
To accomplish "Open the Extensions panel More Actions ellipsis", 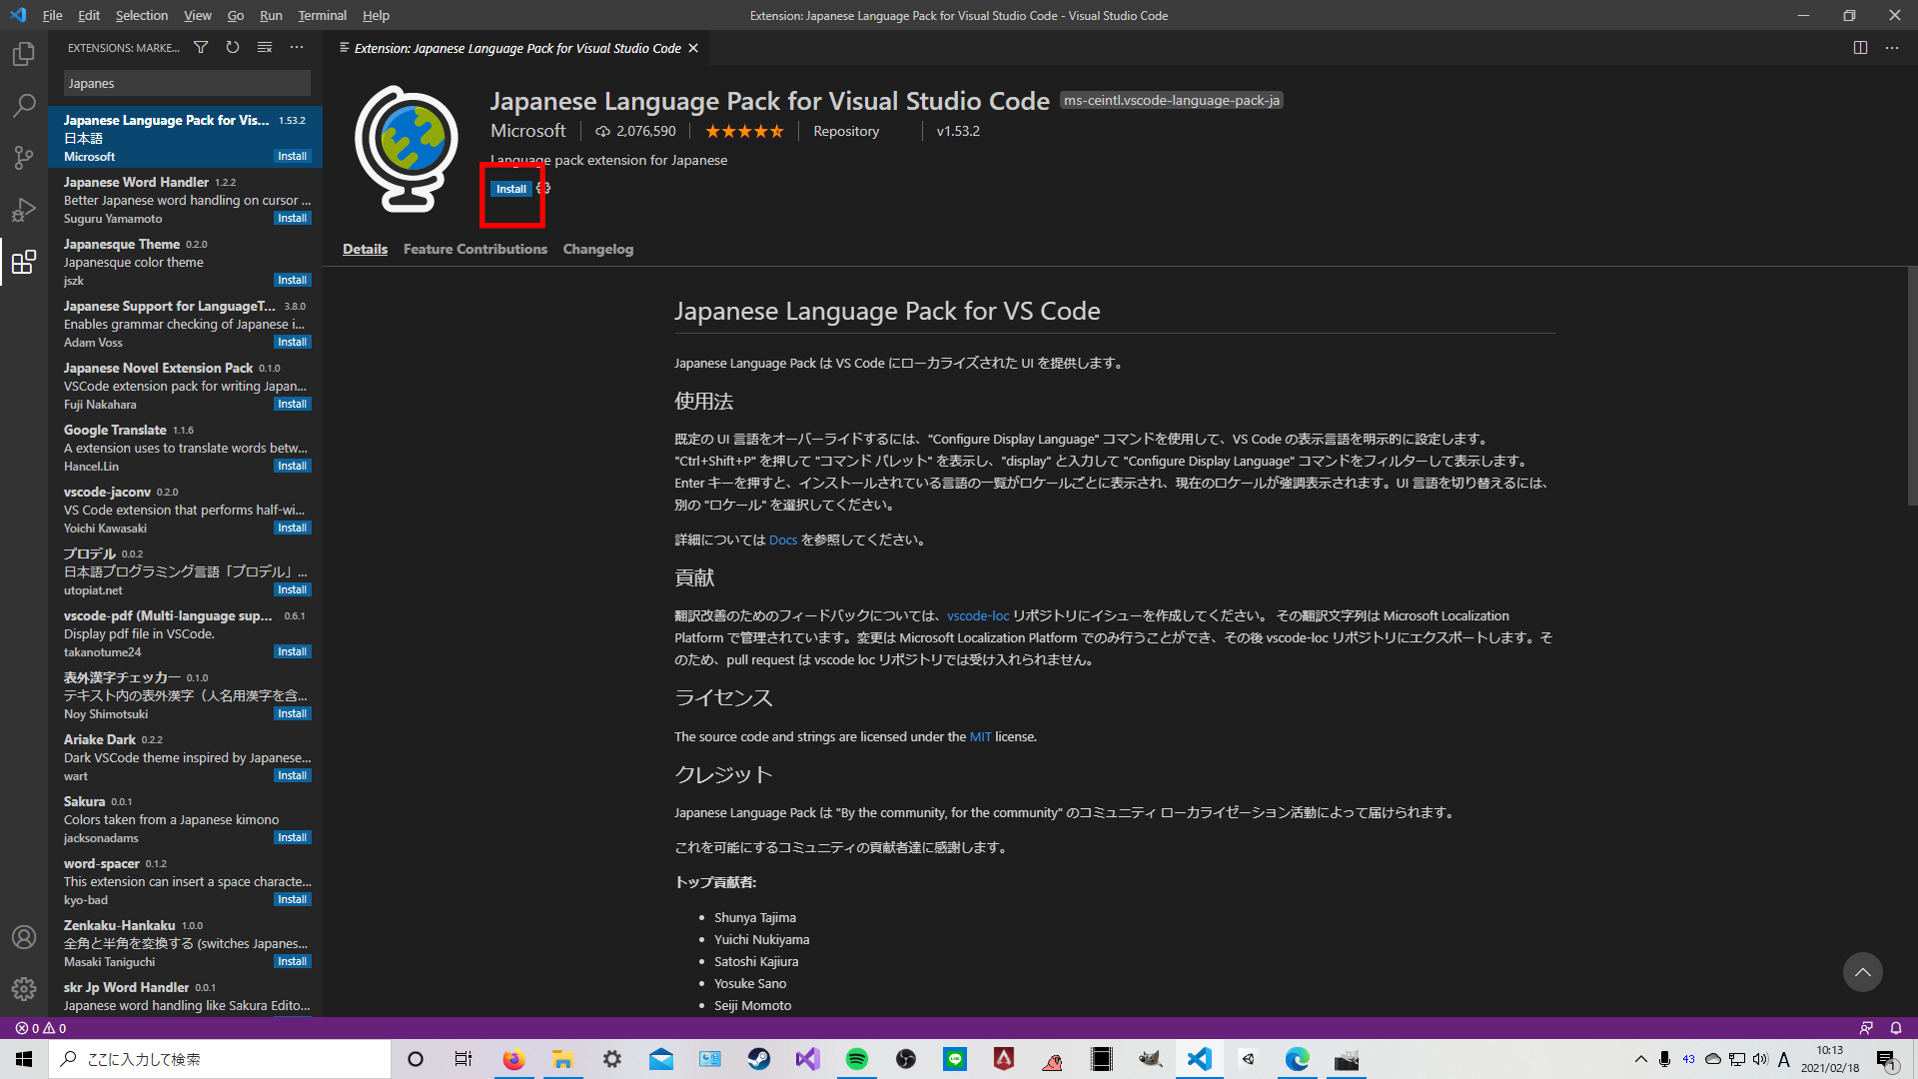I will [297, 47].
